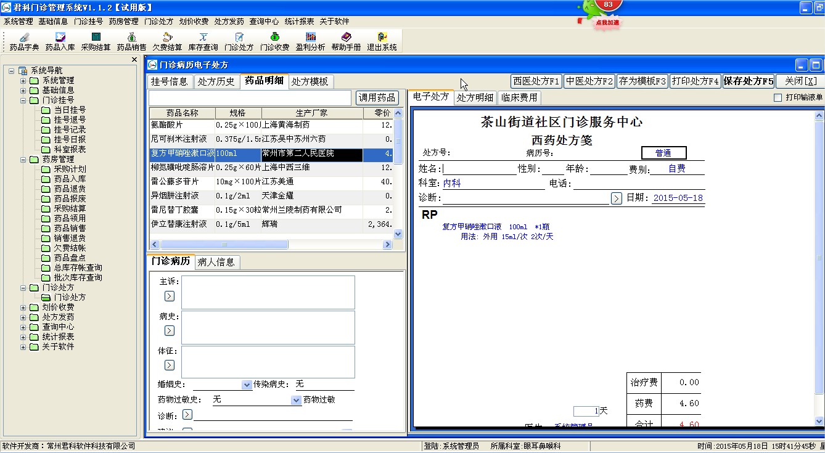The image size is (825, 453).
Task: Click the picker button next to 诊断 in 门诊病历
Action: pos(187,414)
